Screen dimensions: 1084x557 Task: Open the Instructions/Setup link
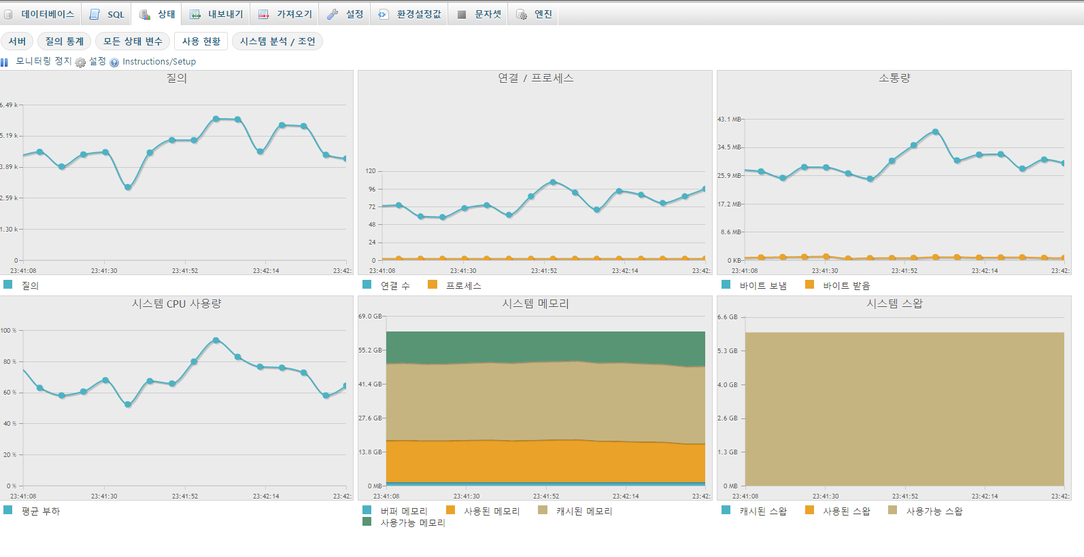159,62
